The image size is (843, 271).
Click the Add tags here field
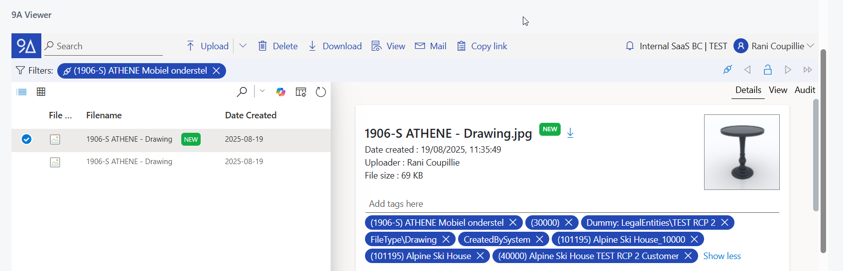click(572, 204)
